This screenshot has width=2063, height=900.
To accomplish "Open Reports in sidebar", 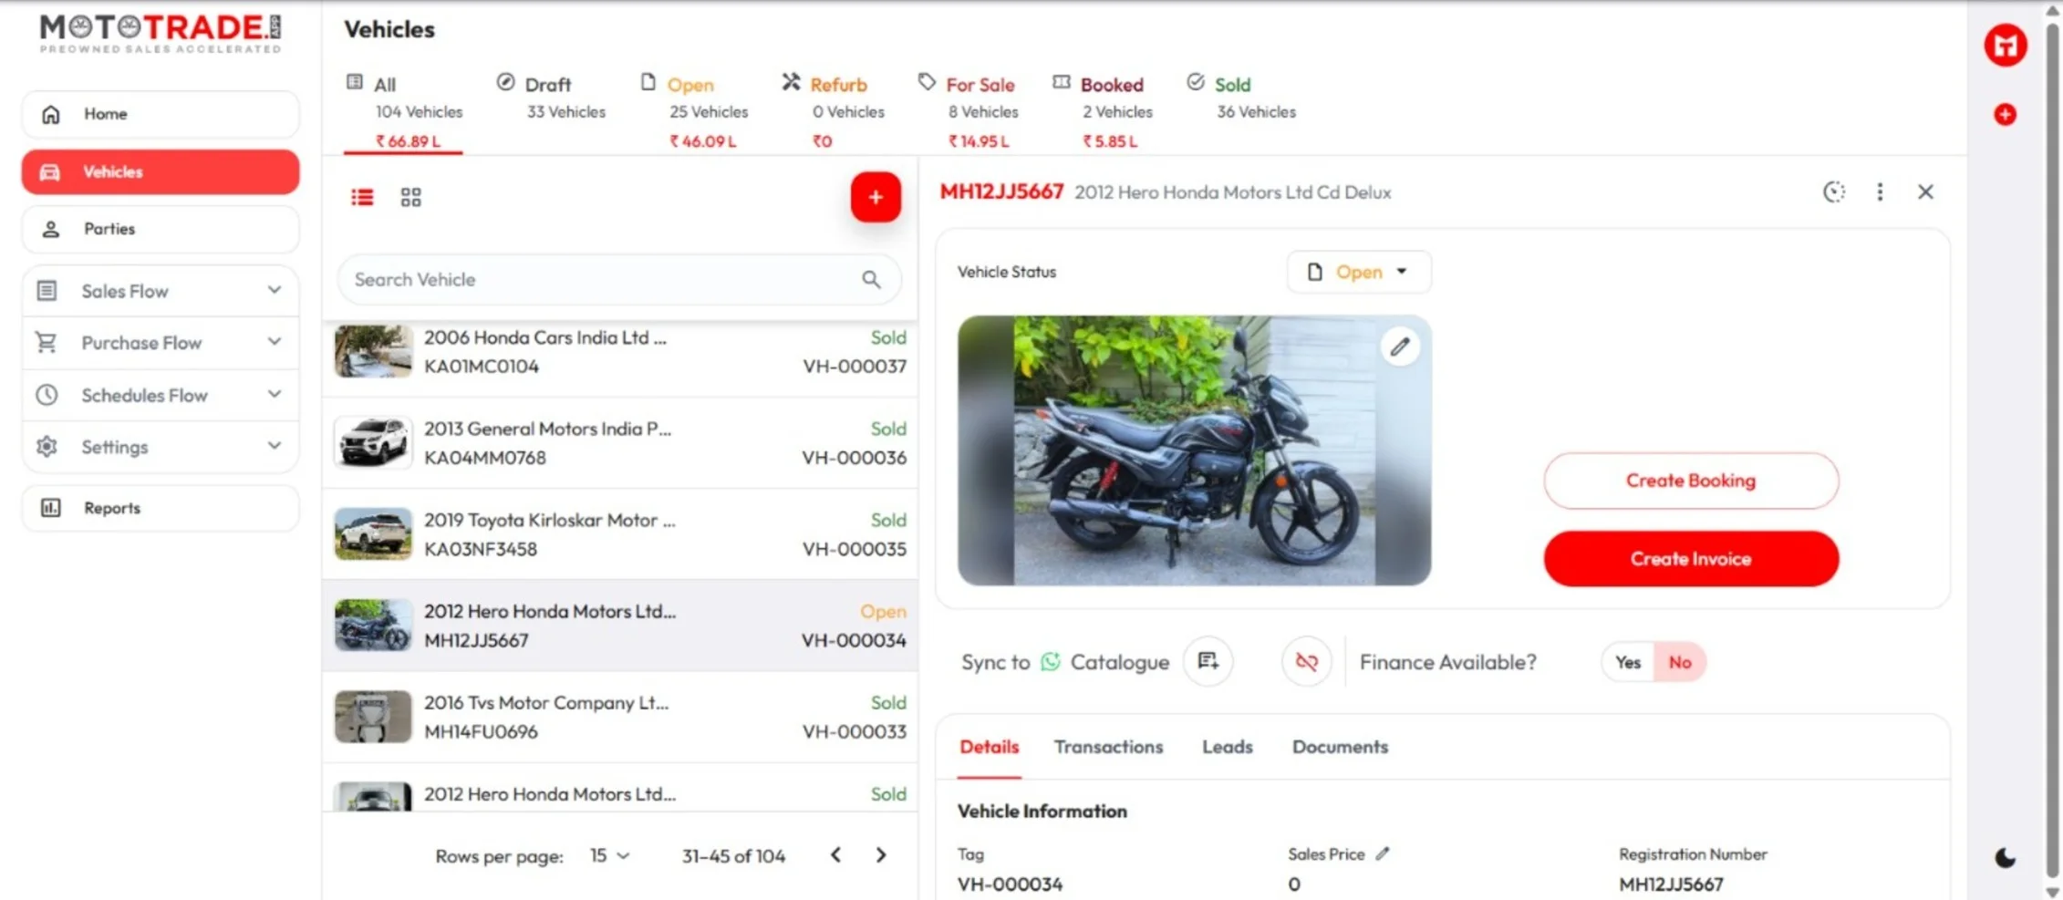I will coord(161,508).
